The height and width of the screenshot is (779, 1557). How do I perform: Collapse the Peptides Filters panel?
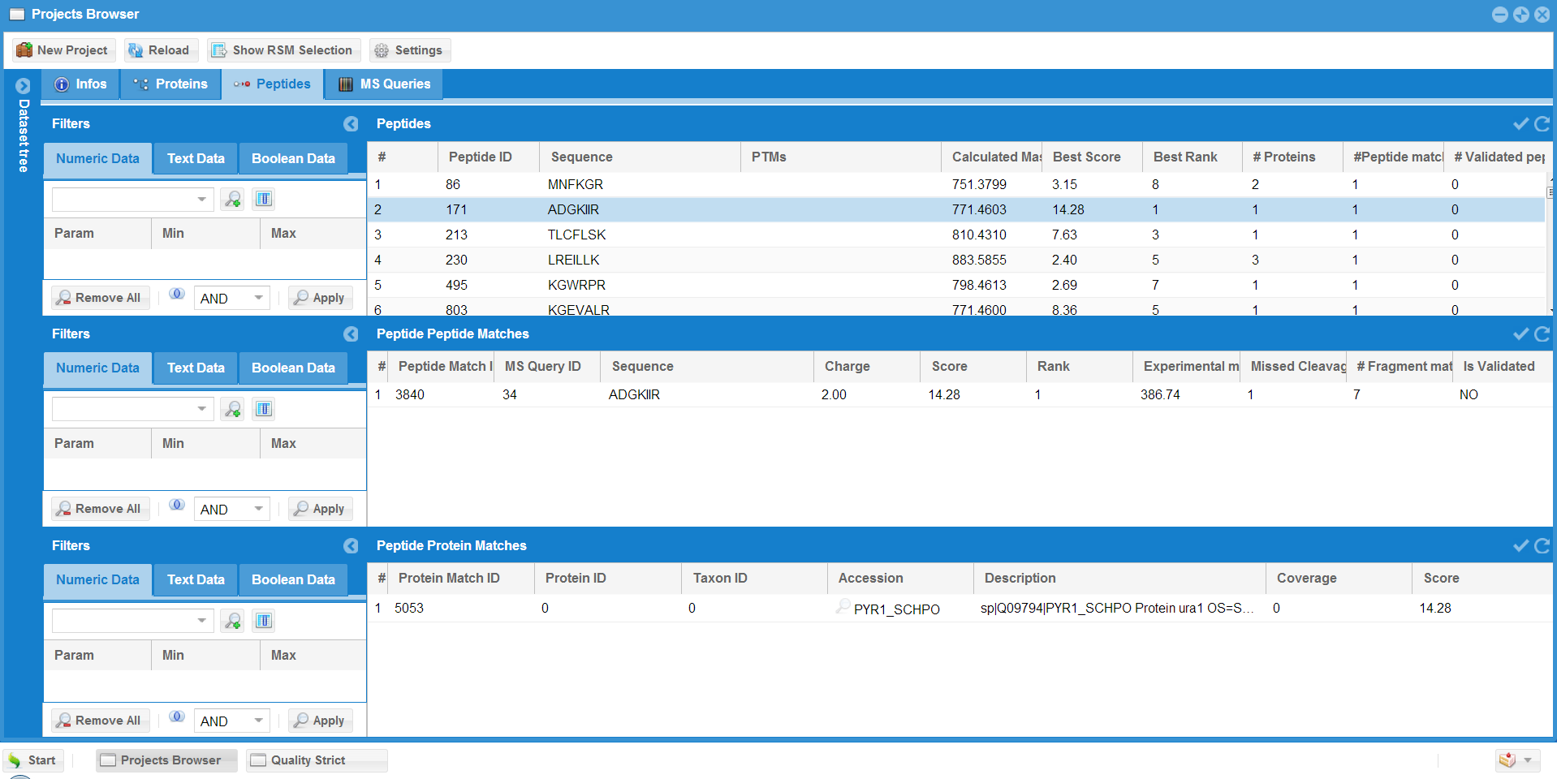coord(351,124)
